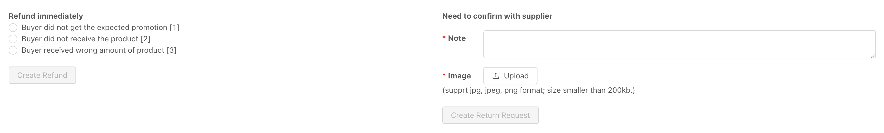Click the 'Buyer did not get the expected promotion' text
The image size is (884, 133).
pos(94,27)
